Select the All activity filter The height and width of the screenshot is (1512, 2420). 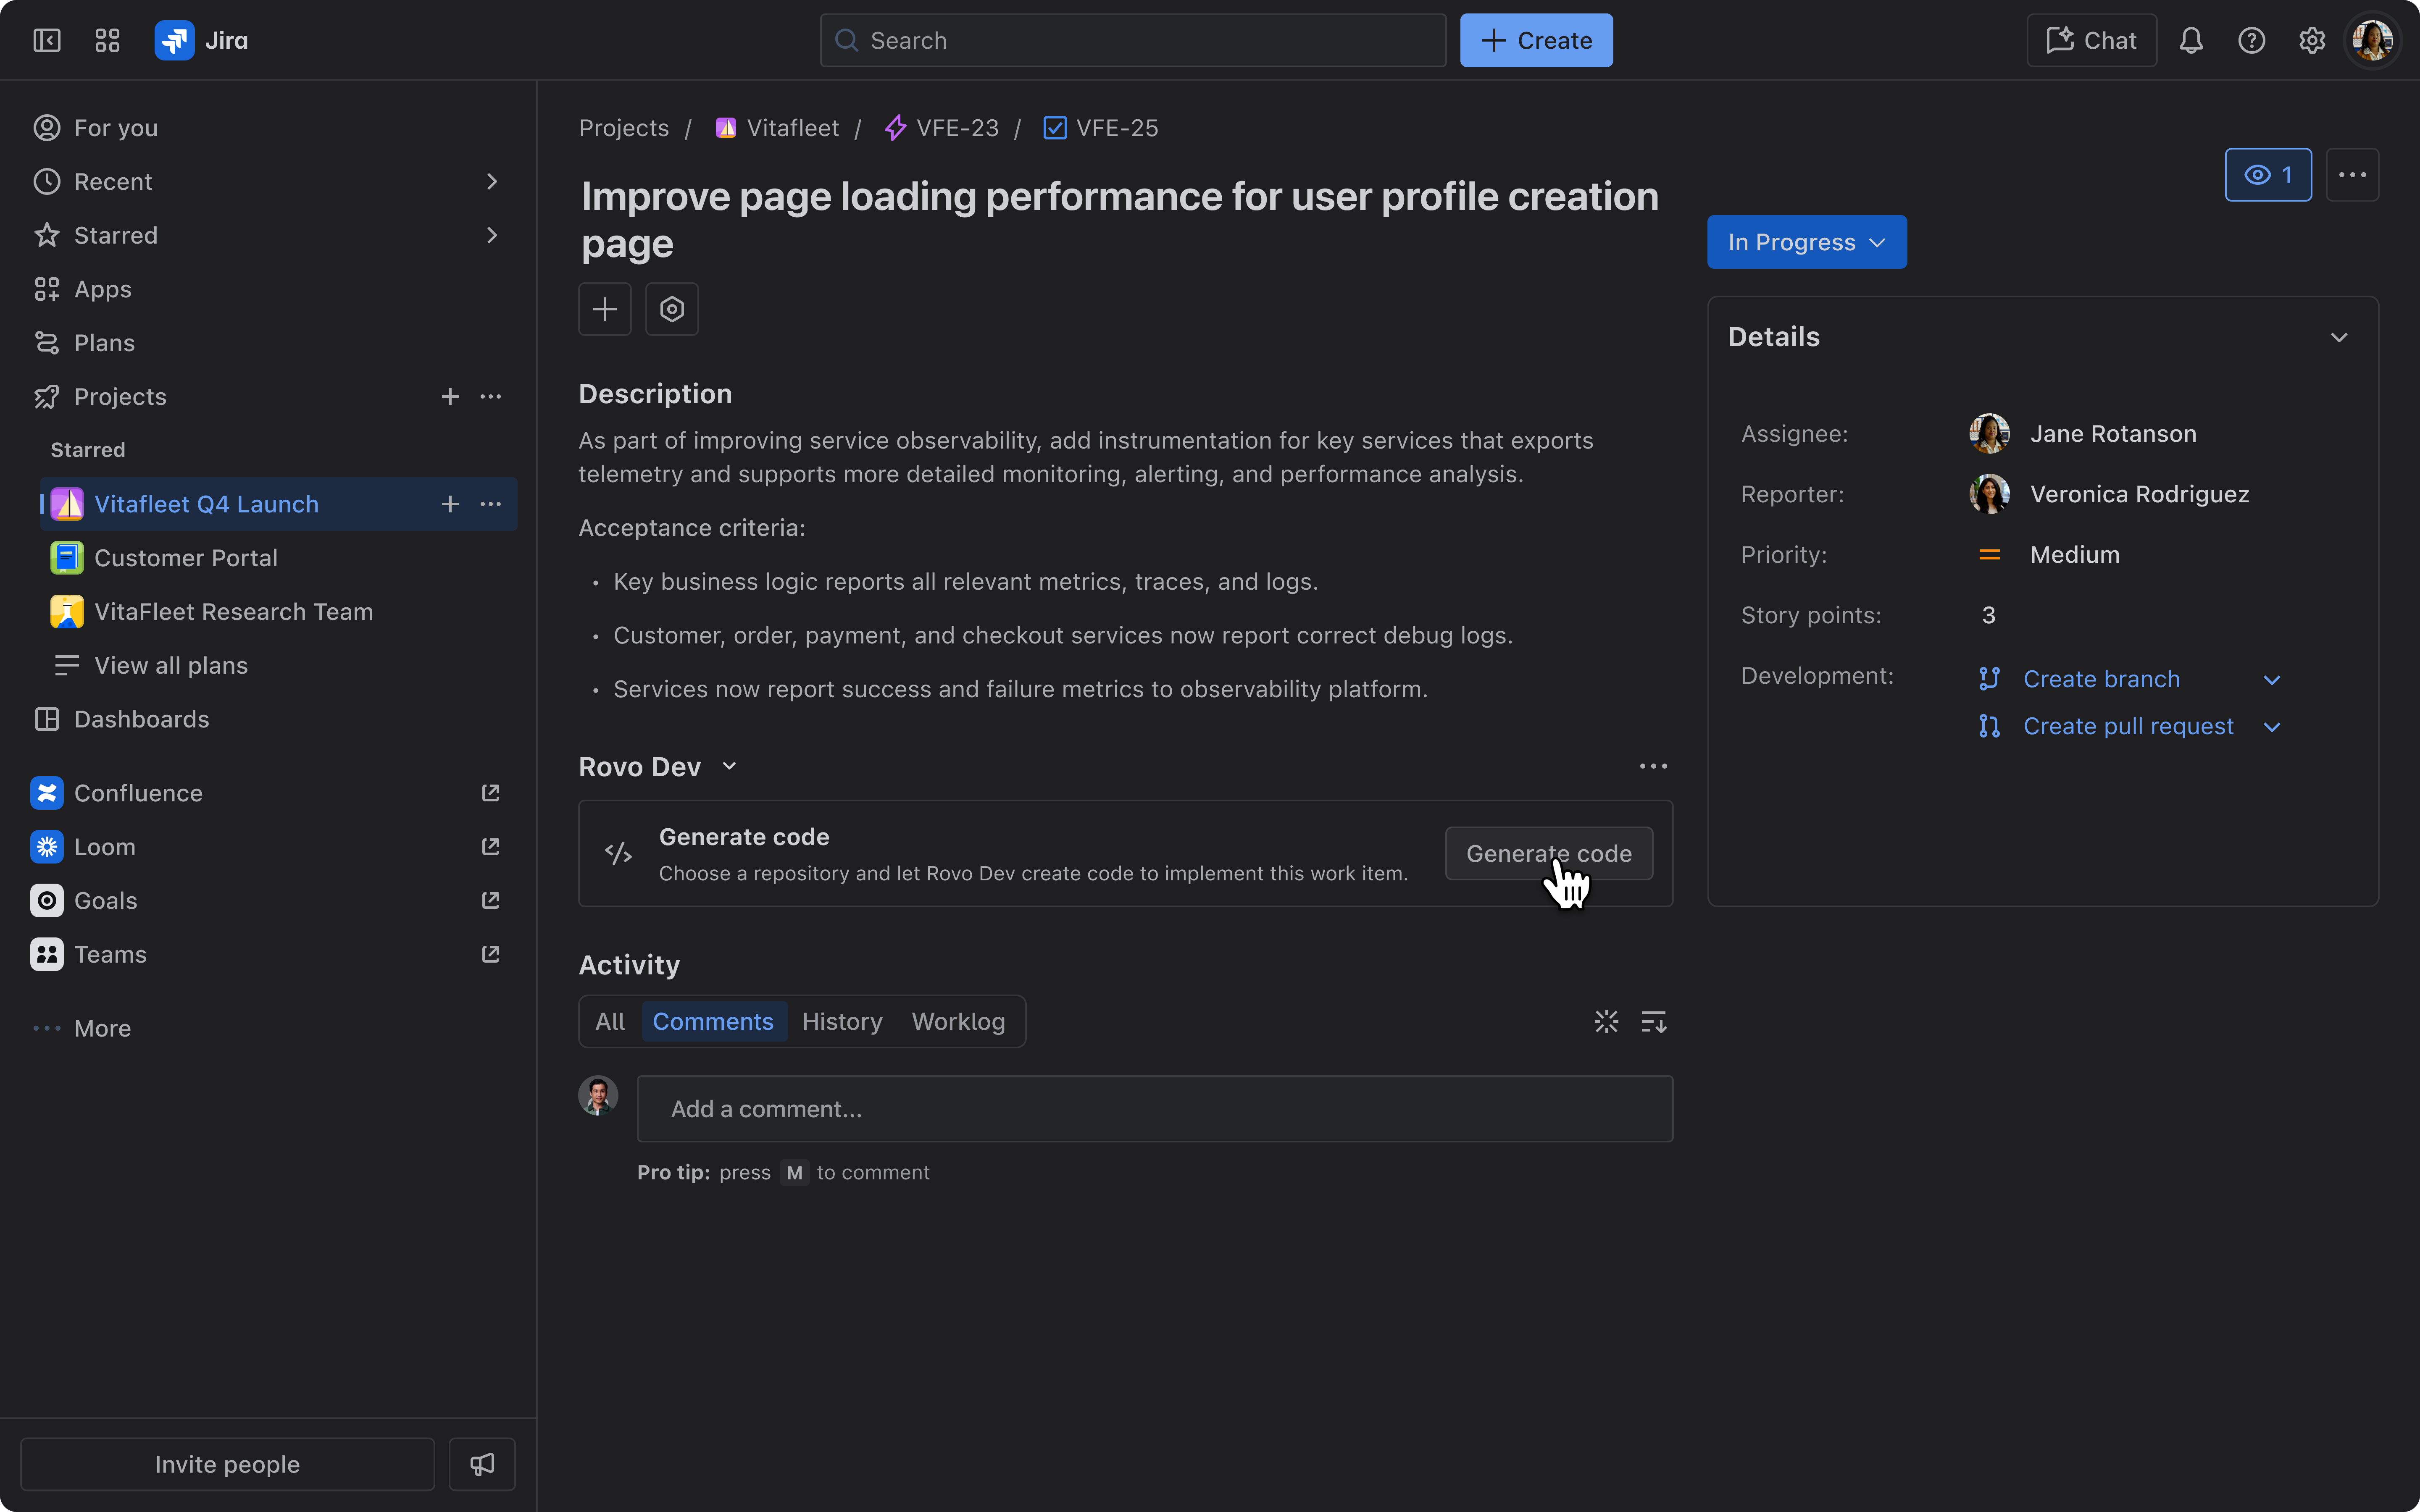tap(609, 1021)
